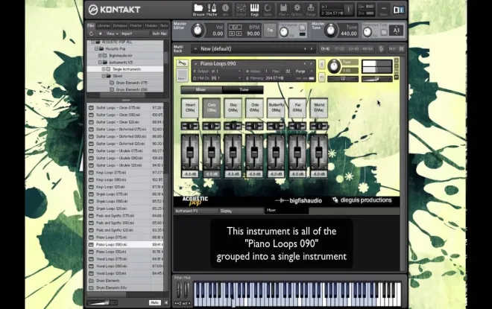Toggle the World GMaj loop pad
The width and height of the screenshot is (492, 309).
coord(319,108)
